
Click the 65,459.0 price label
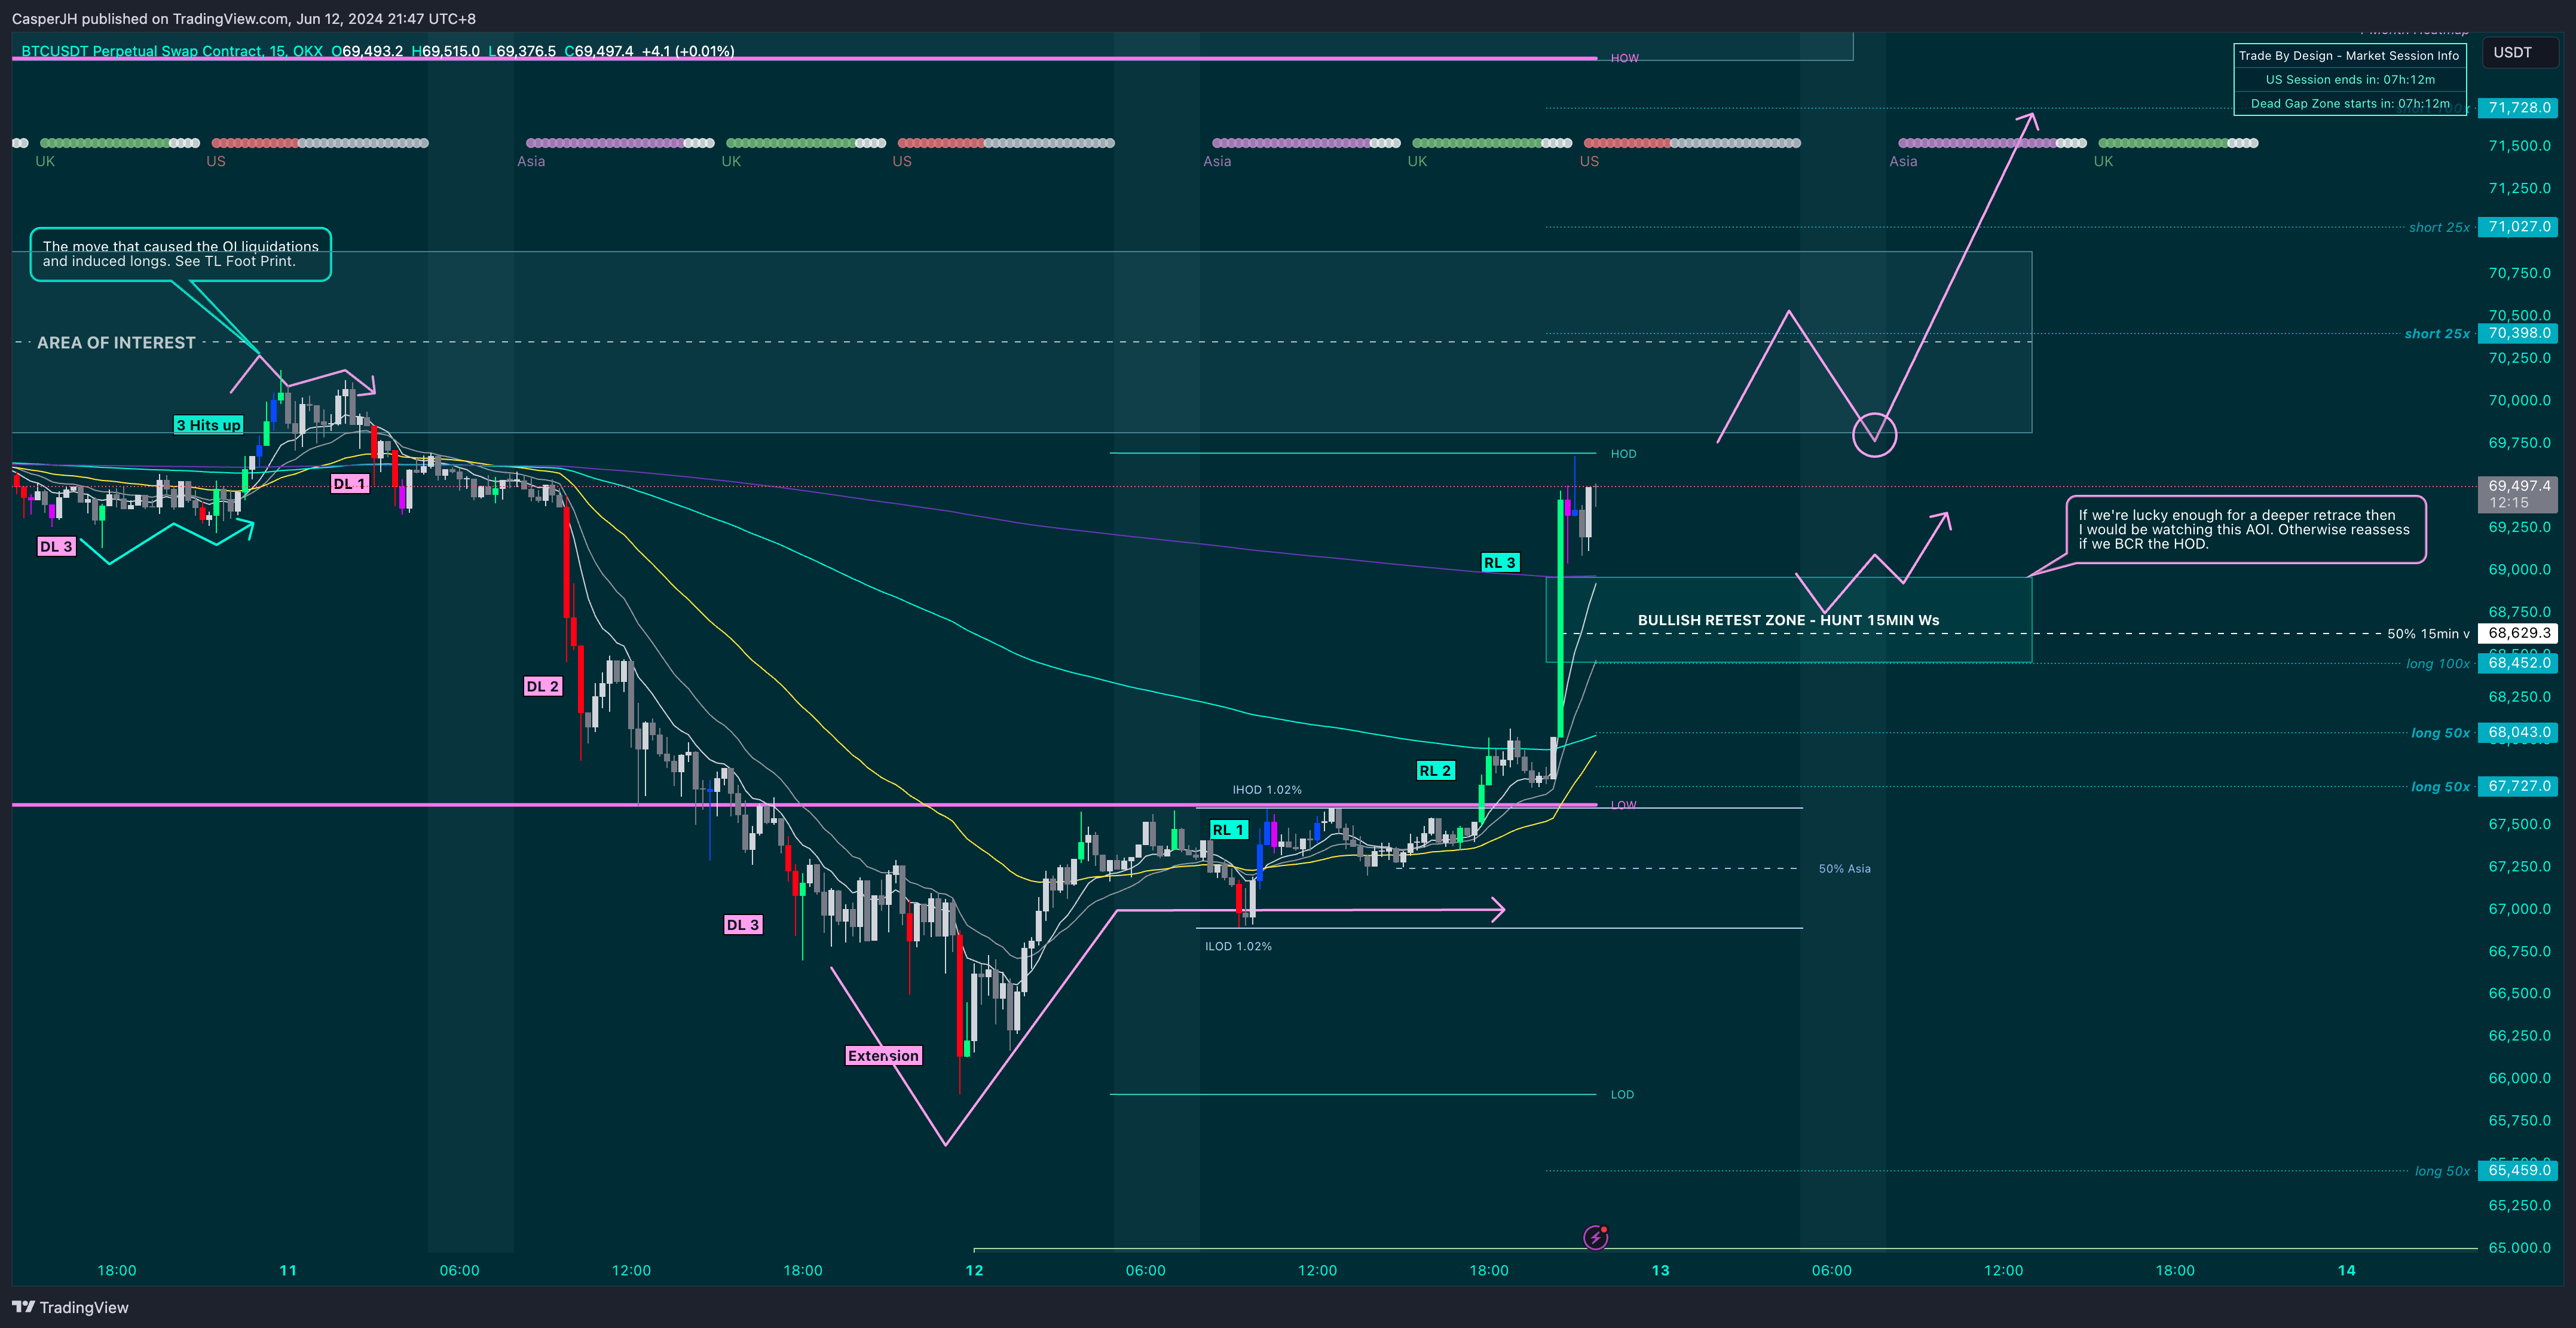pyautogui.click(x=2518, y=1170)
